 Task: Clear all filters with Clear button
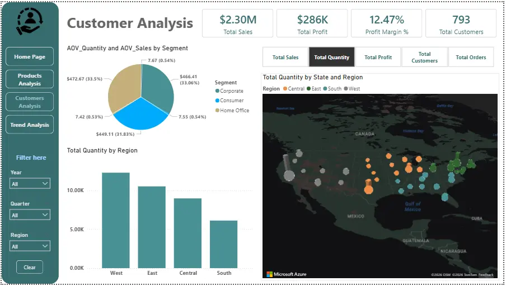click(29, 268)
